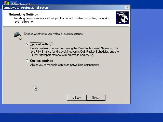Choose the Custom settings radio option

tap(27, 61)
